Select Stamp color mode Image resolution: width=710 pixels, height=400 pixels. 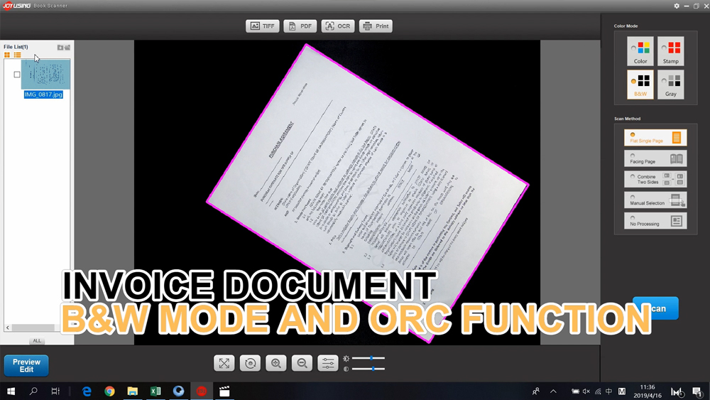click(671, 51)
